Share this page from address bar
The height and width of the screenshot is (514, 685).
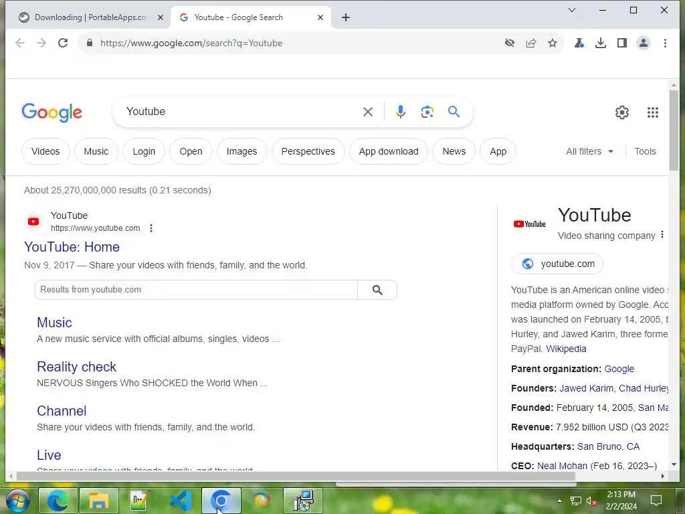point(531,43)
